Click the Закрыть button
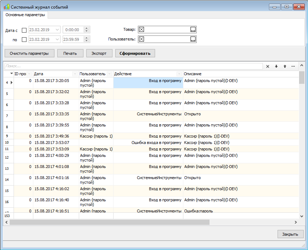This screenshot has height=250, width=308. pos(290,234)
